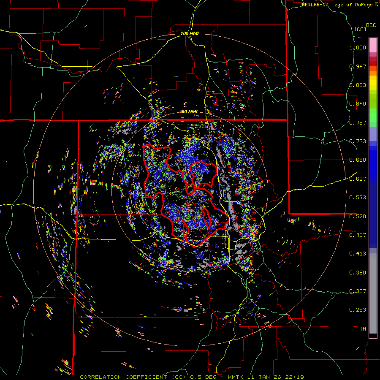Click the 0.733 legend value
380x380 pixels.
tap(358, 141)
